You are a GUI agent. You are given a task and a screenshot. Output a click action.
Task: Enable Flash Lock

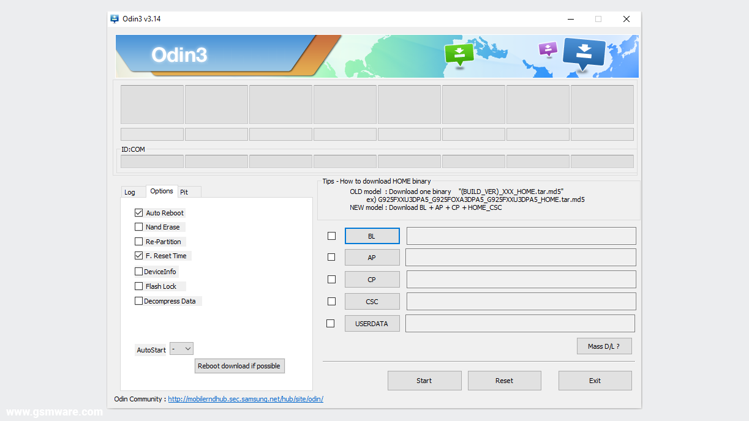tap(138, 286)
